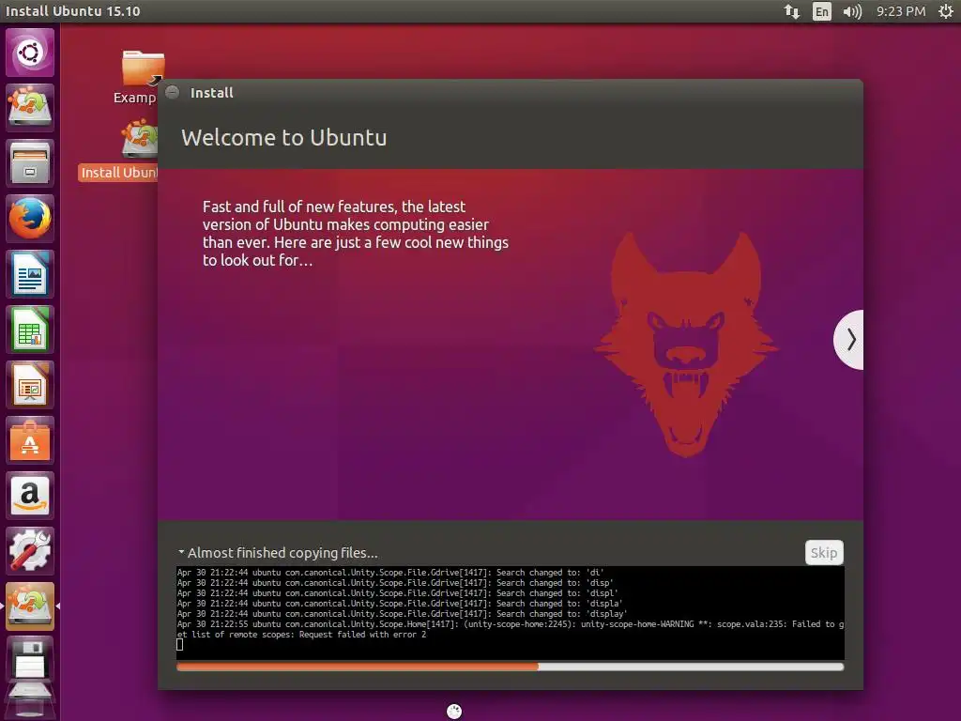The height and width of the screenshot is (721, 961).
Task: Open System Settings wrench icon
Action: [29, 551]
